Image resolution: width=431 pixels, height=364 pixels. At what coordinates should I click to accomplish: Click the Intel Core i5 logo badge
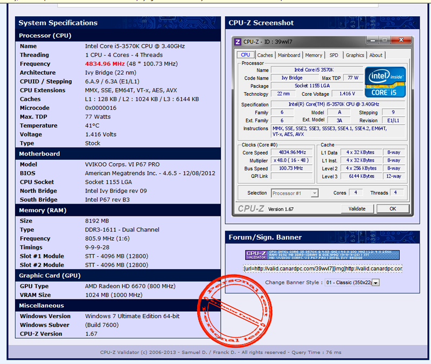(385, 82)
